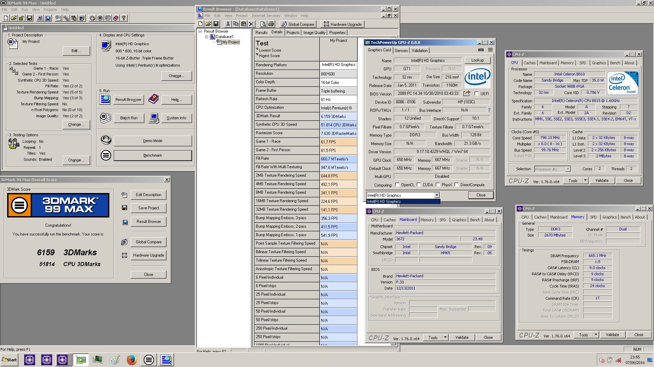Open GPU-Z taskbar button
Image resolution: width=654 pixels, height=367 pixels.
pyautogui.click(x=81, y=360)
